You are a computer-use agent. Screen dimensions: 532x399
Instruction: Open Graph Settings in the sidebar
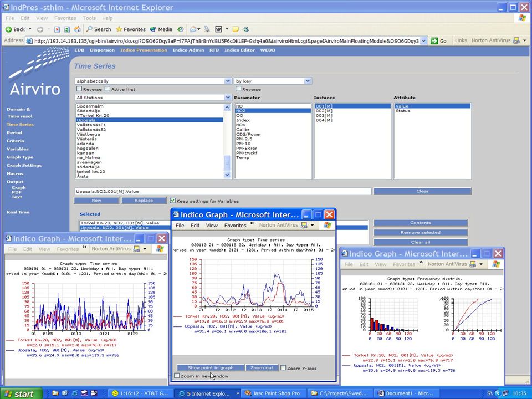pos(24,165)
